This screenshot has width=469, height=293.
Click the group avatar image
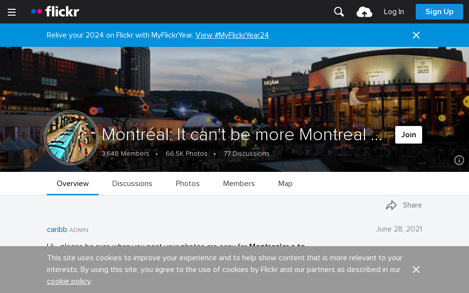71,137
